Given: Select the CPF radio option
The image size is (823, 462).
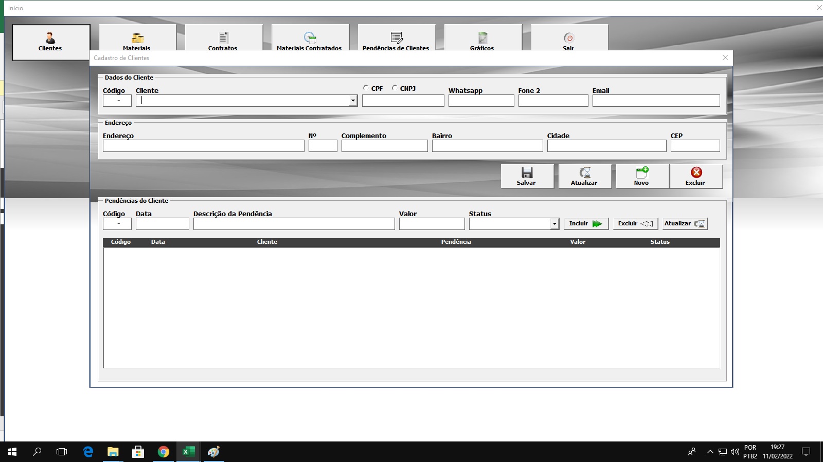Looking at the screenshot, I should point(366,88).
